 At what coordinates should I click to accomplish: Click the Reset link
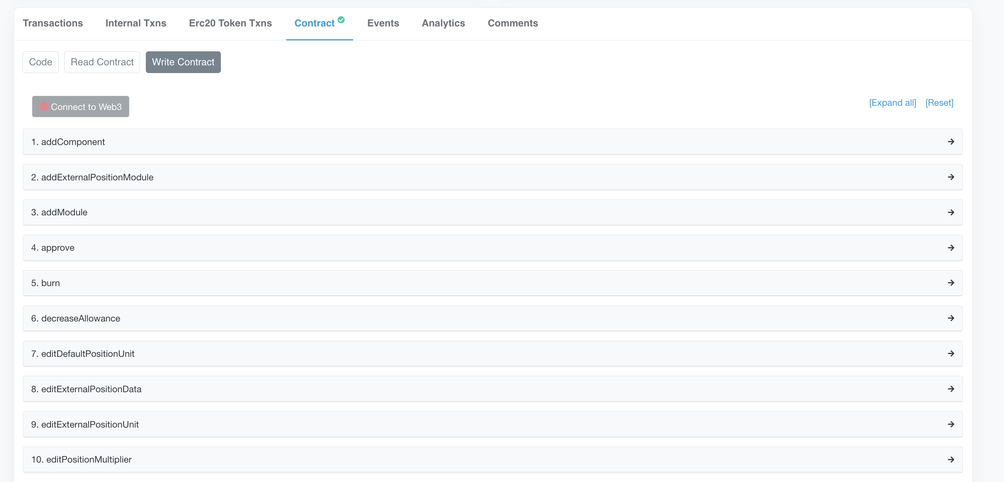939,103
